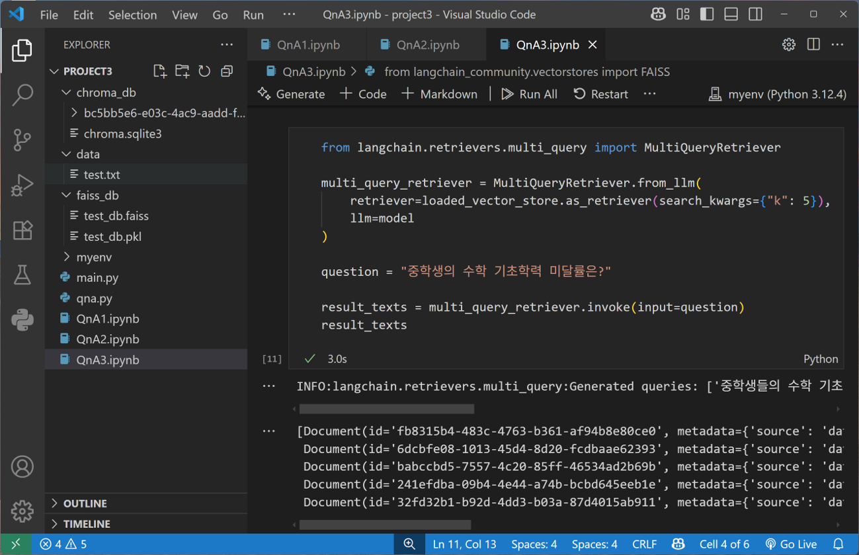This screenshot has width=859, height=555.
Task: Open editor More Actions ellipsis
Action: tap(838, 44)
